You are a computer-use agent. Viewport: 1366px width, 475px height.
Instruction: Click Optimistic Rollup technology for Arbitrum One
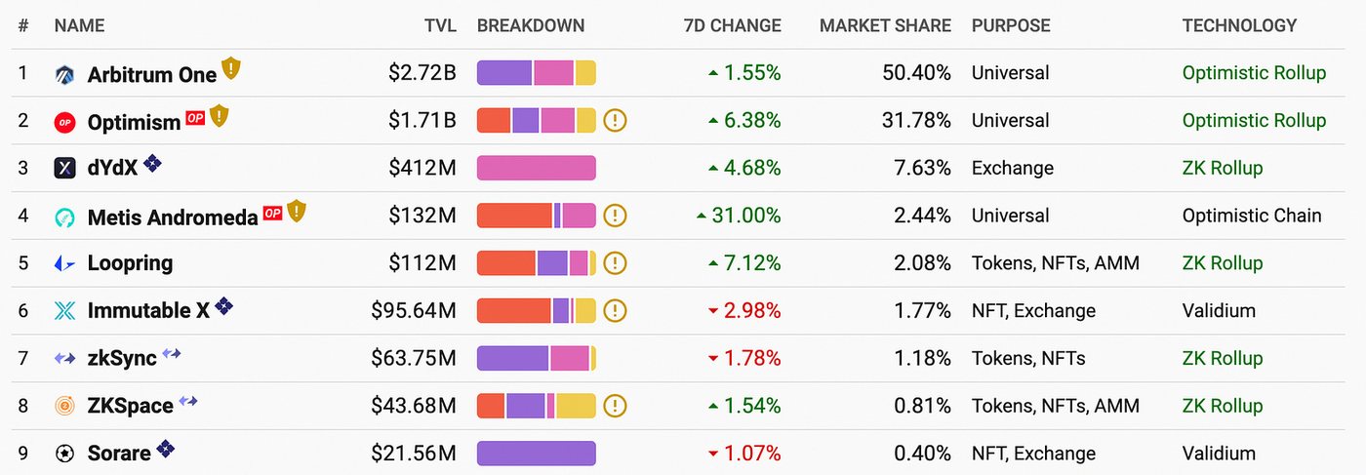click(1254, 73)
